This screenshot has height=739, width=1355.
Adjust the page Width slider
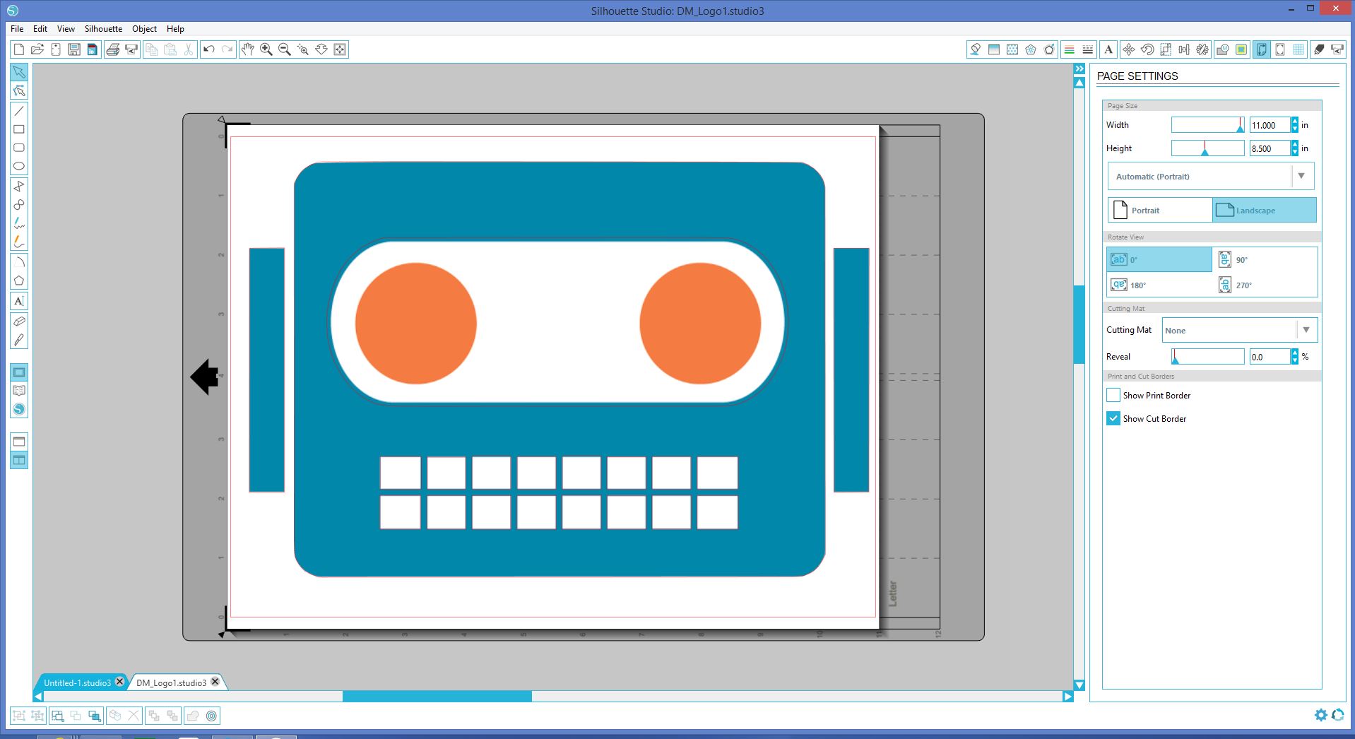pos(1207,125)
